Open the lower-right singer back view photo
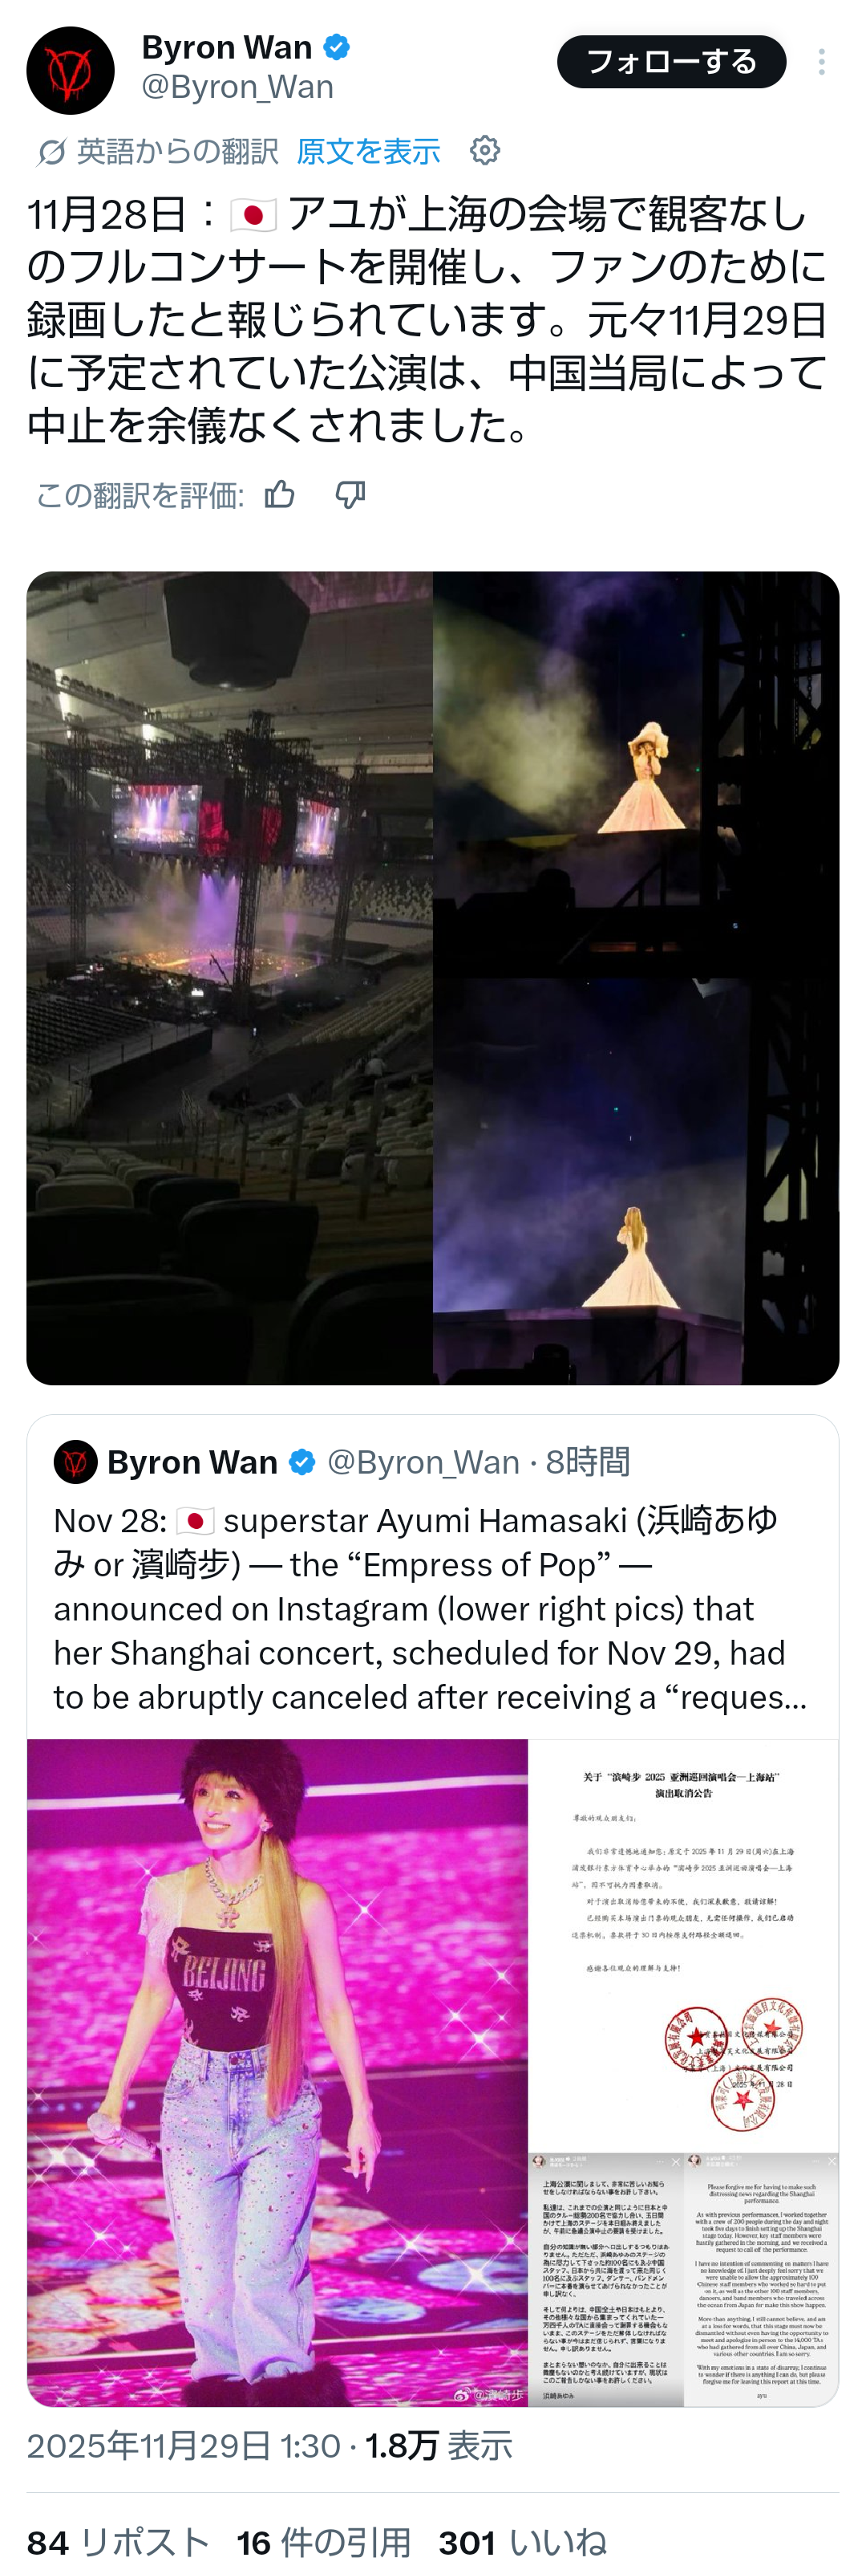Image resolution: width=866 pixels, height=2574 pixels. pyautogui.click(x=637, y=1182)
